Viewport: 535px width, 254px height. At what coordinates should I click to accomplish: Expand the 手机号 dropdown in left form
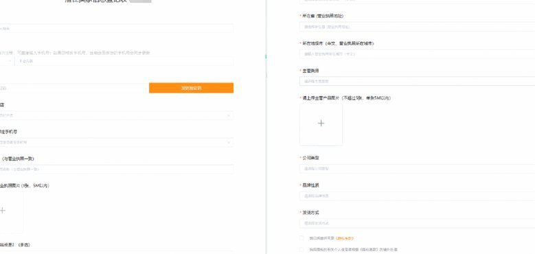click(117, 142)
